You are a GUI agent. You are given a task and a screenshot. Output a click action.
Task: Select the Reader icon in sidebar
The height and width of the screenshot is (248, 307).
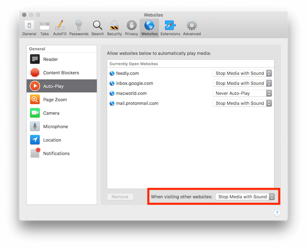[35, 59]
